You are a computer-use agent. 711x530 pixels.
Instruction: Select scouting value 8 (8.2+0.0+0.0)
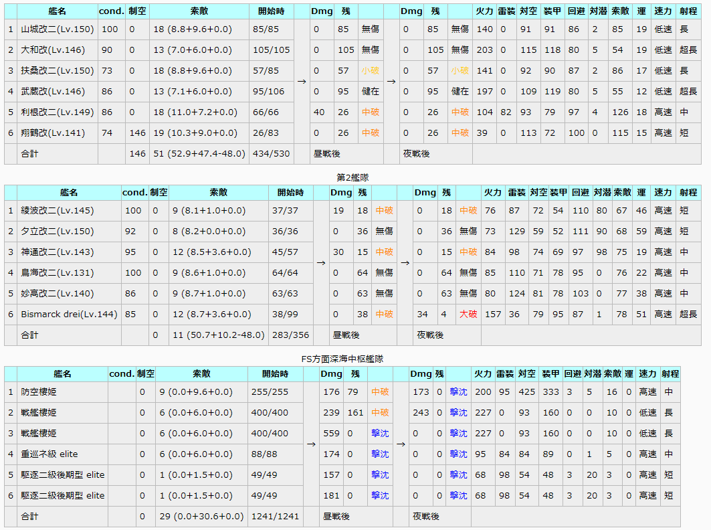pyautogui.click(x=209, y=232)
